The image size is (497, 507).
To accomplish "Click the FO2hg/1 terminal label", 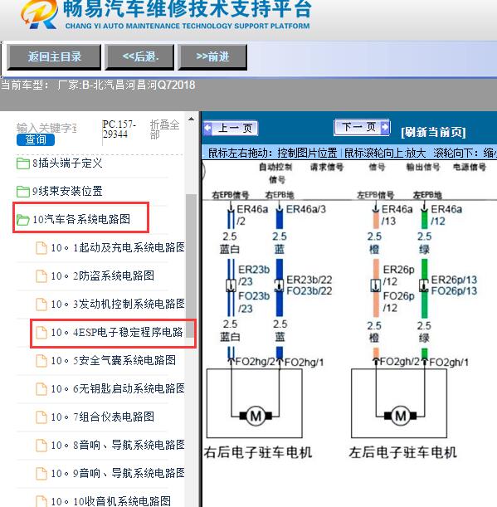I will pyautogui.click(x=304, y=363).
